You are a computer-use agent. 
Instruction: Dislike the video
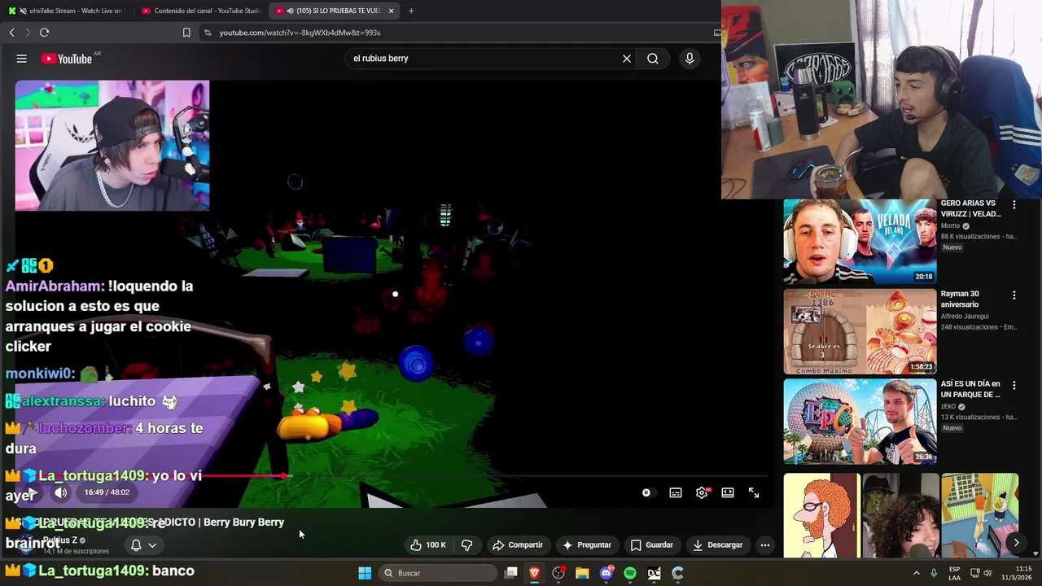tap(467, 544)
